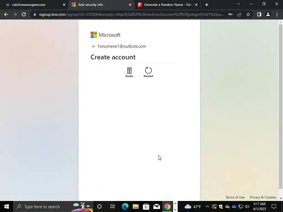
Task: Switch to Generate a Random Name tab
Action: point(167,5)
